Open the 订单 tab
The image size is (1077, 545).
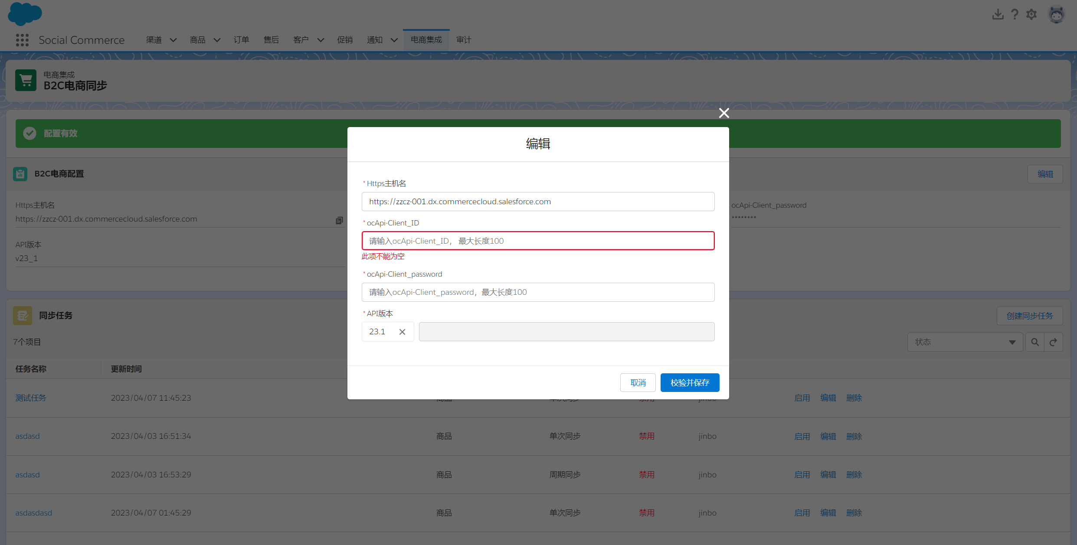[x=241, y=40]
